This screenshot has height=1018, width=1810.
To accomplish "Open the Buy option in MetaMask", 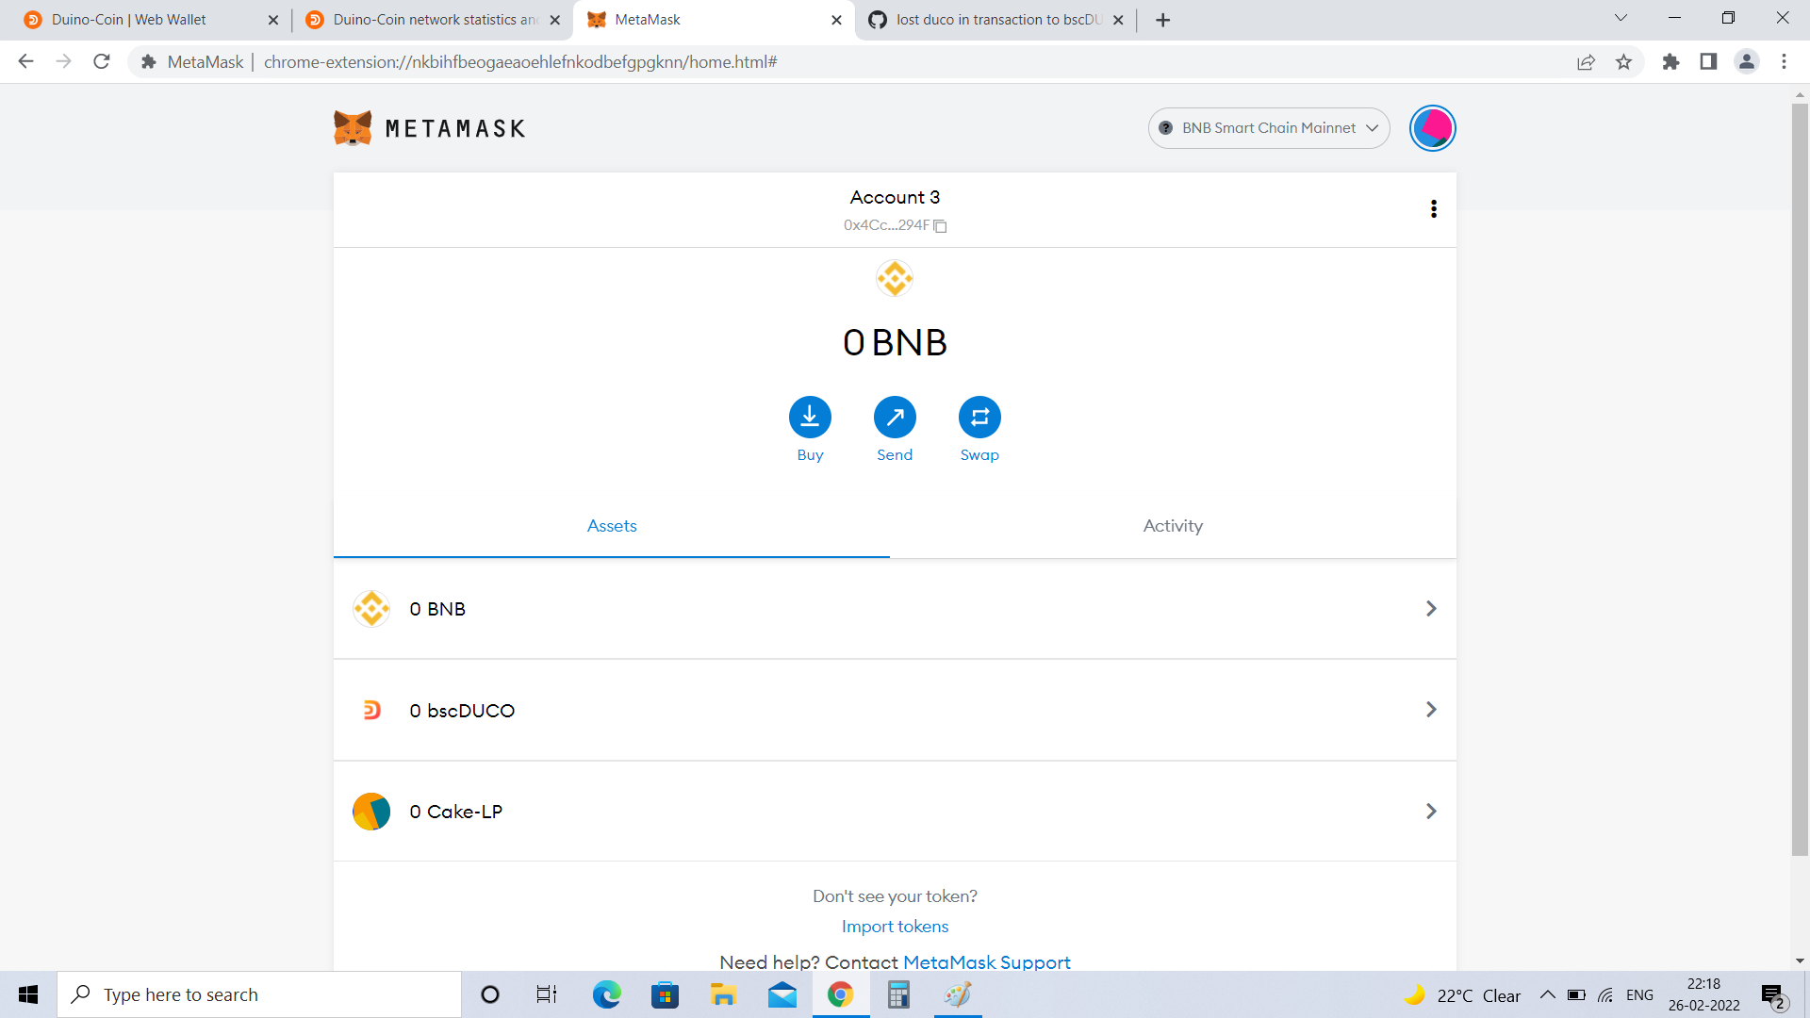I will [810, 416].
